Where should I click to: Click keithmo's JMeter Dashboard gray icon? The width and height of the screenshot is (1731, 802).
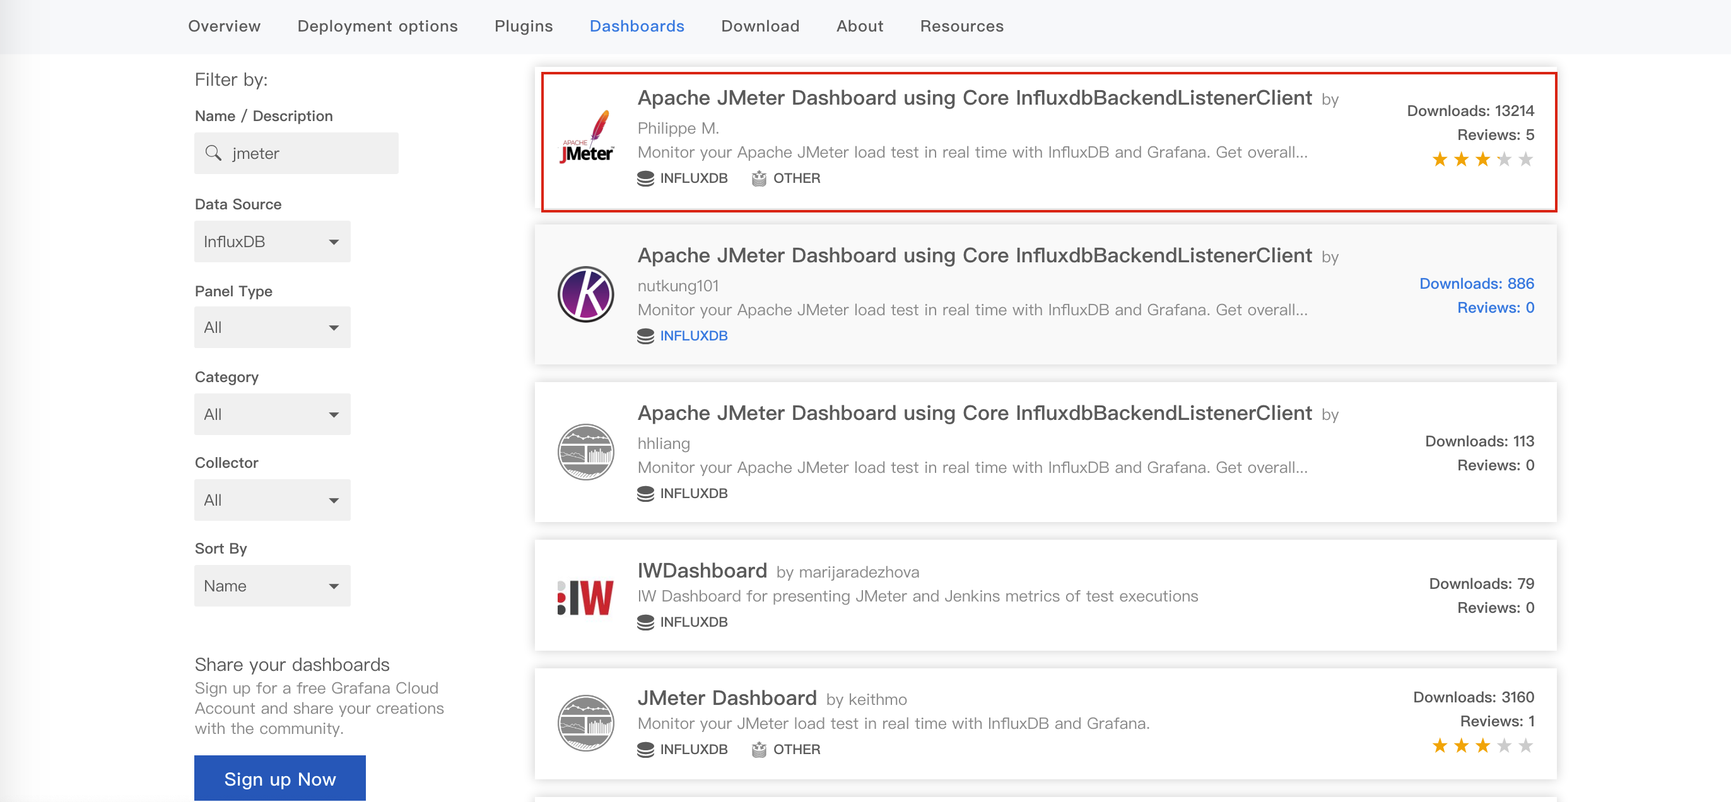[x=586, y=723]
